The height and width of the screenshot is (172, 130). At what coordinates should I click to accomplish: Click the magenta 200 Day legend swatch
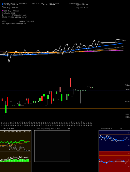tap(3, 10)
